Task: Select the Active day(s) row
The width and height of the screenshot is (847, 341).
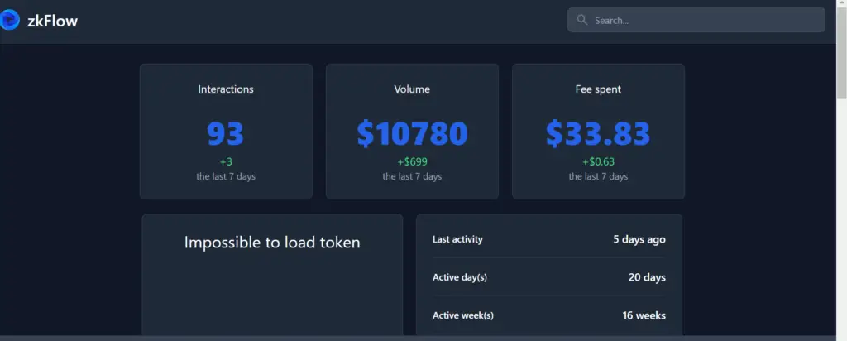Action: 549,277
